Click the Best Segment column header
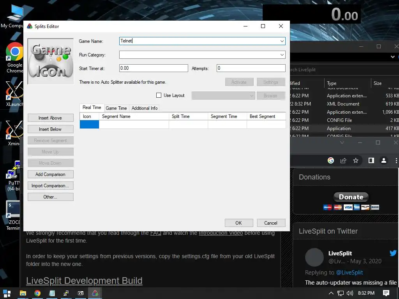The image size is (399, 299). coord(266,116)
